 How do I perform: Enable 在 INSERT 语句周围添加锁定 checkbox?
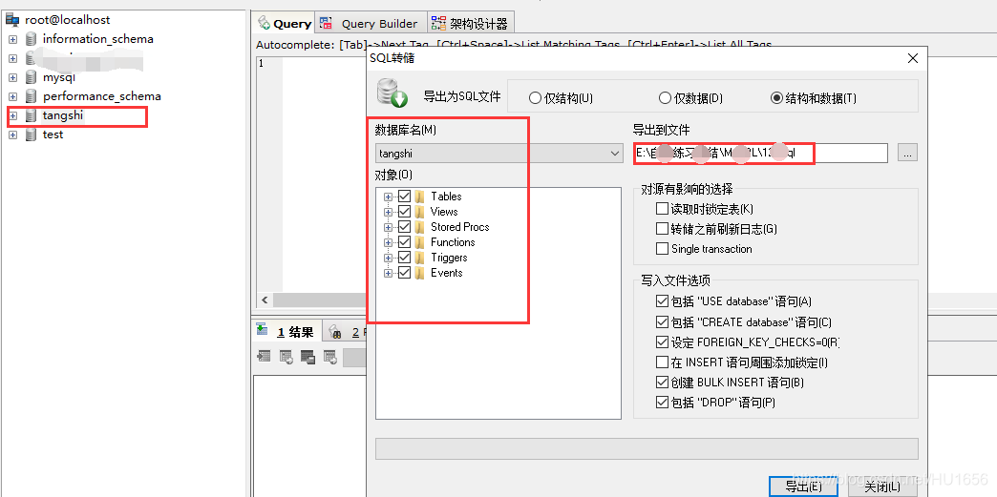(662, 362)
